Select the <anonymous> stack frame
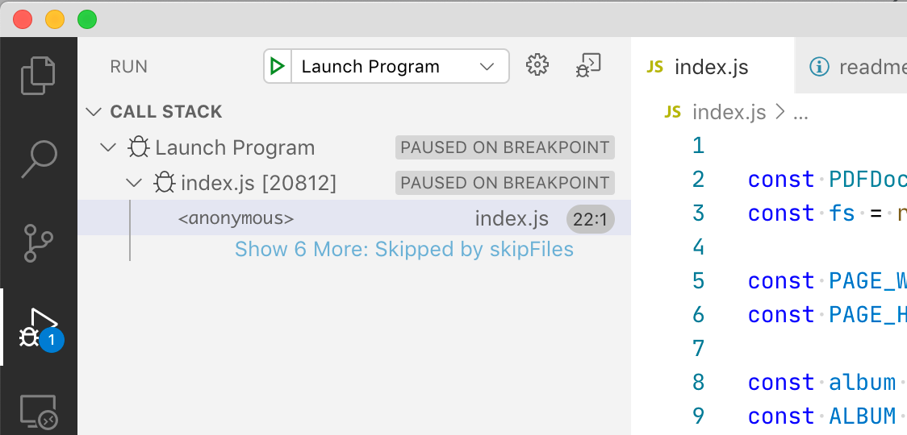This screenshot has width=907, height=435. pyautogui.click(x=236, y=218)
